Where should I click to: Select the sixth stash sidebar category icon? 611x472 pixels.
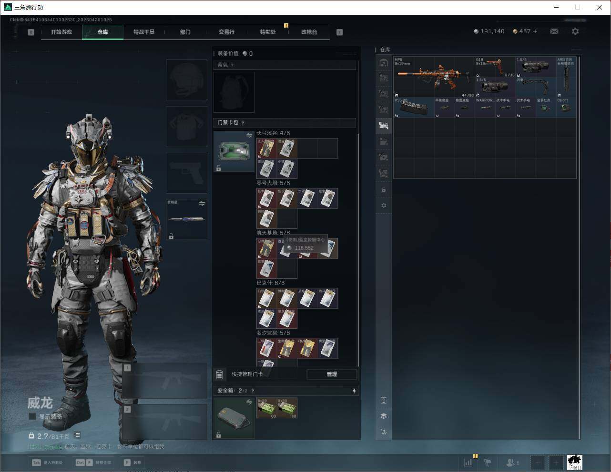pos(384,141)
